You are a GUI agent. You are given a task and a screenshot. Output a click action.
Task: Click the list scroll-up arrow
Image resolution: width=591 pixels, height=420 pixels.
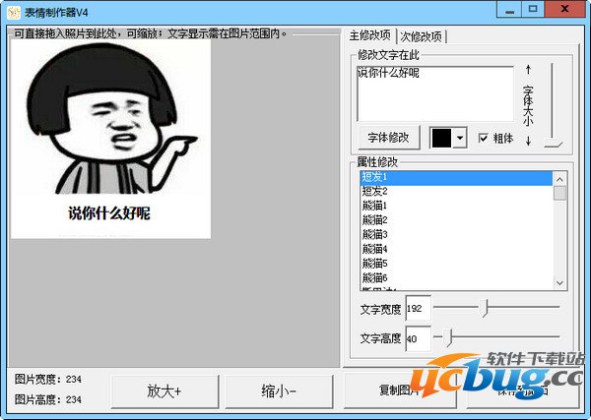click(x=559, y=178)
